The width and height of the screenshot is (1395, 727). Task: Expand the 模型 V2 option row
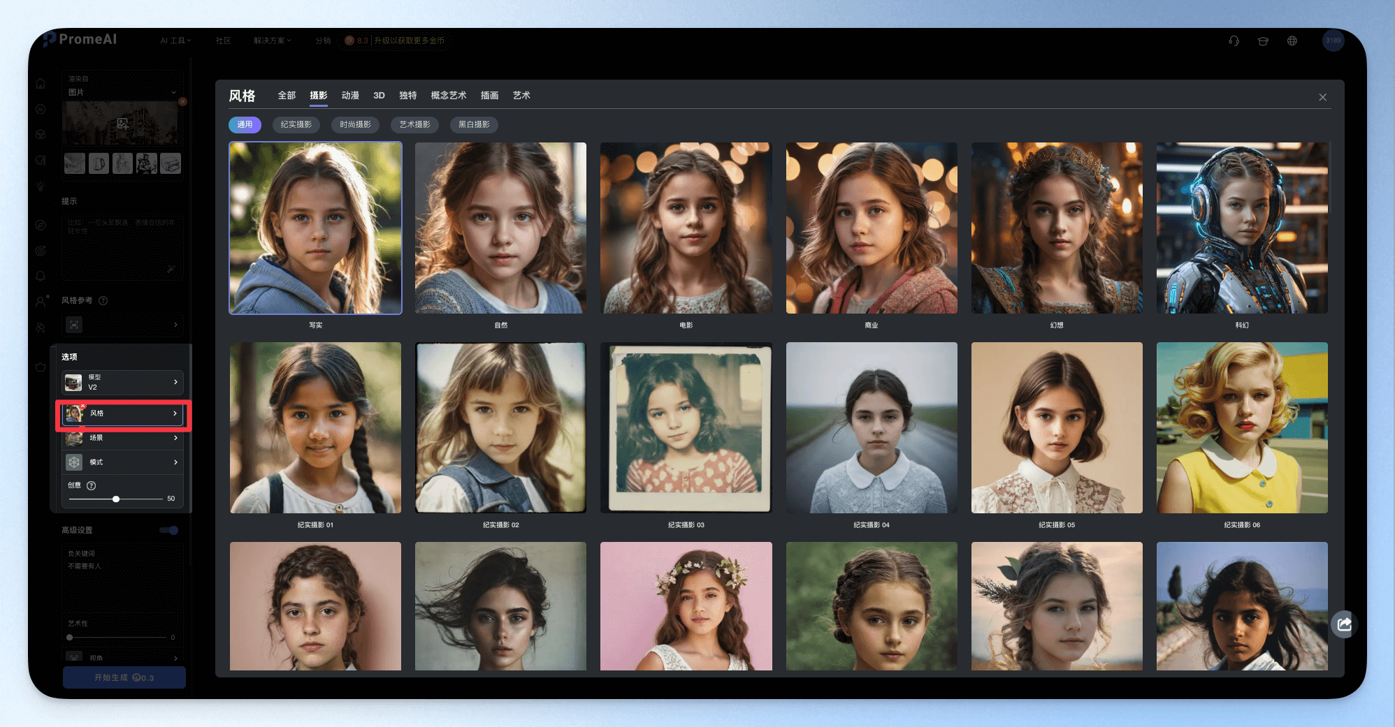point(122,382)
